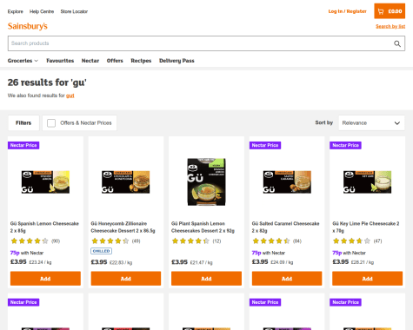Click Nectar Price badge on Key Lime Pie
This screenshot has height=330, width=413.
coord(345,145)
